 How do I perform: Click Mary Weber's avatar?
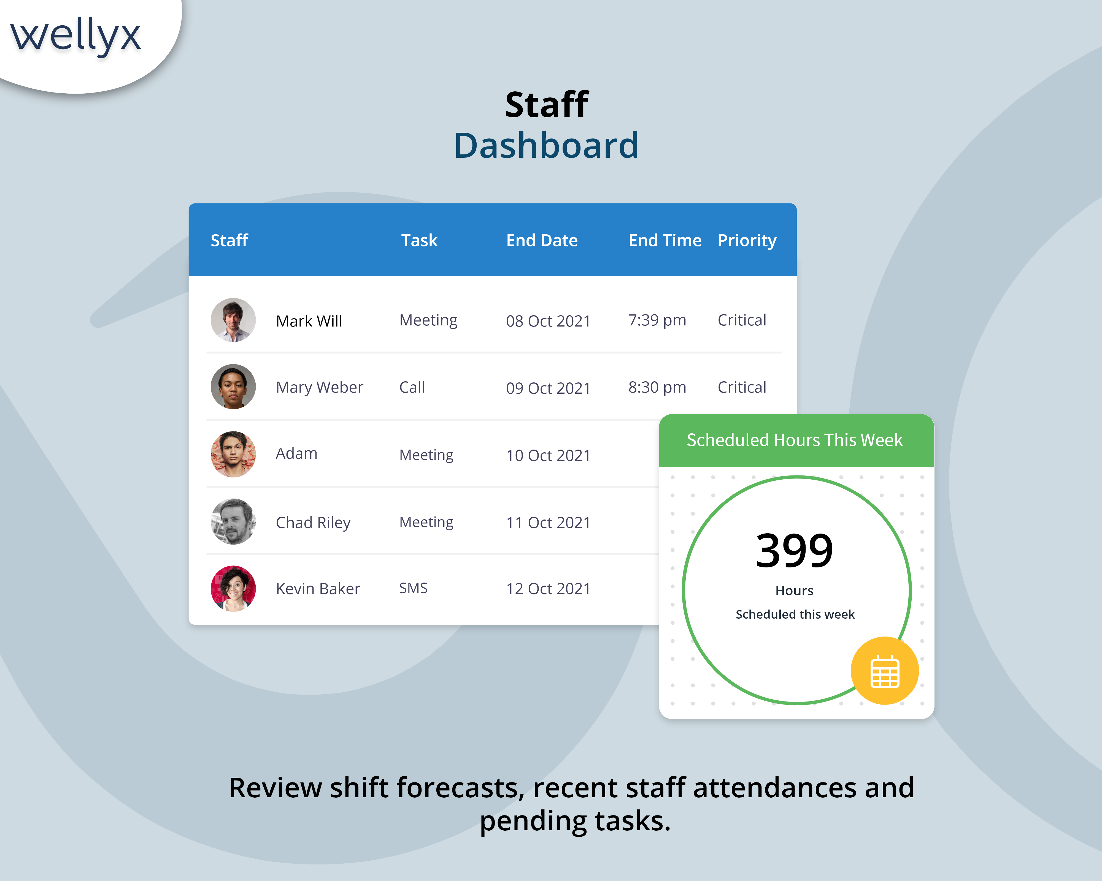233,387
